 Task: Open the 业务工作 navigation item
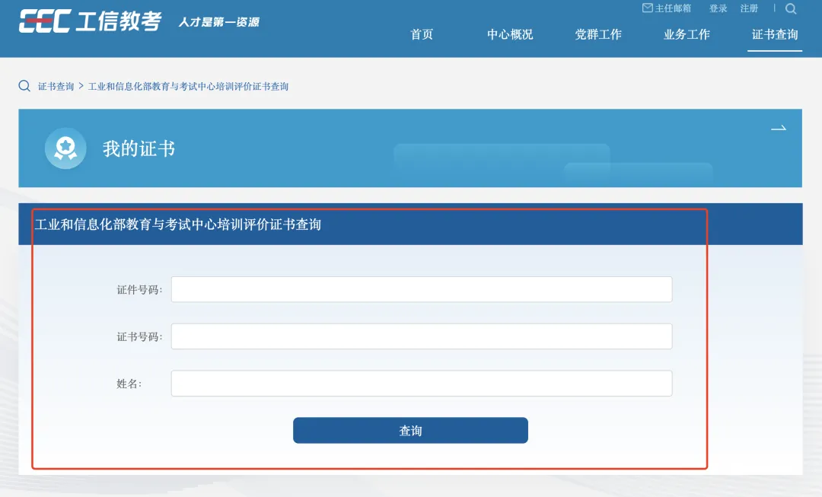coord(686,34)
